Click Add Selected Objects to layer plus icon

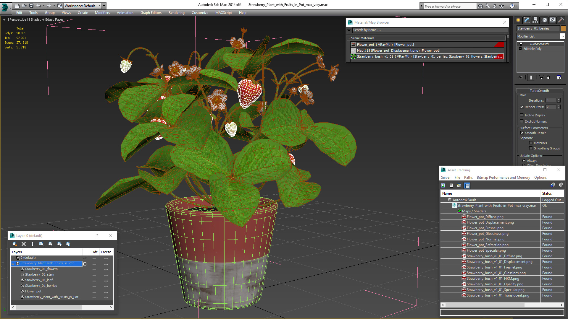33,244
